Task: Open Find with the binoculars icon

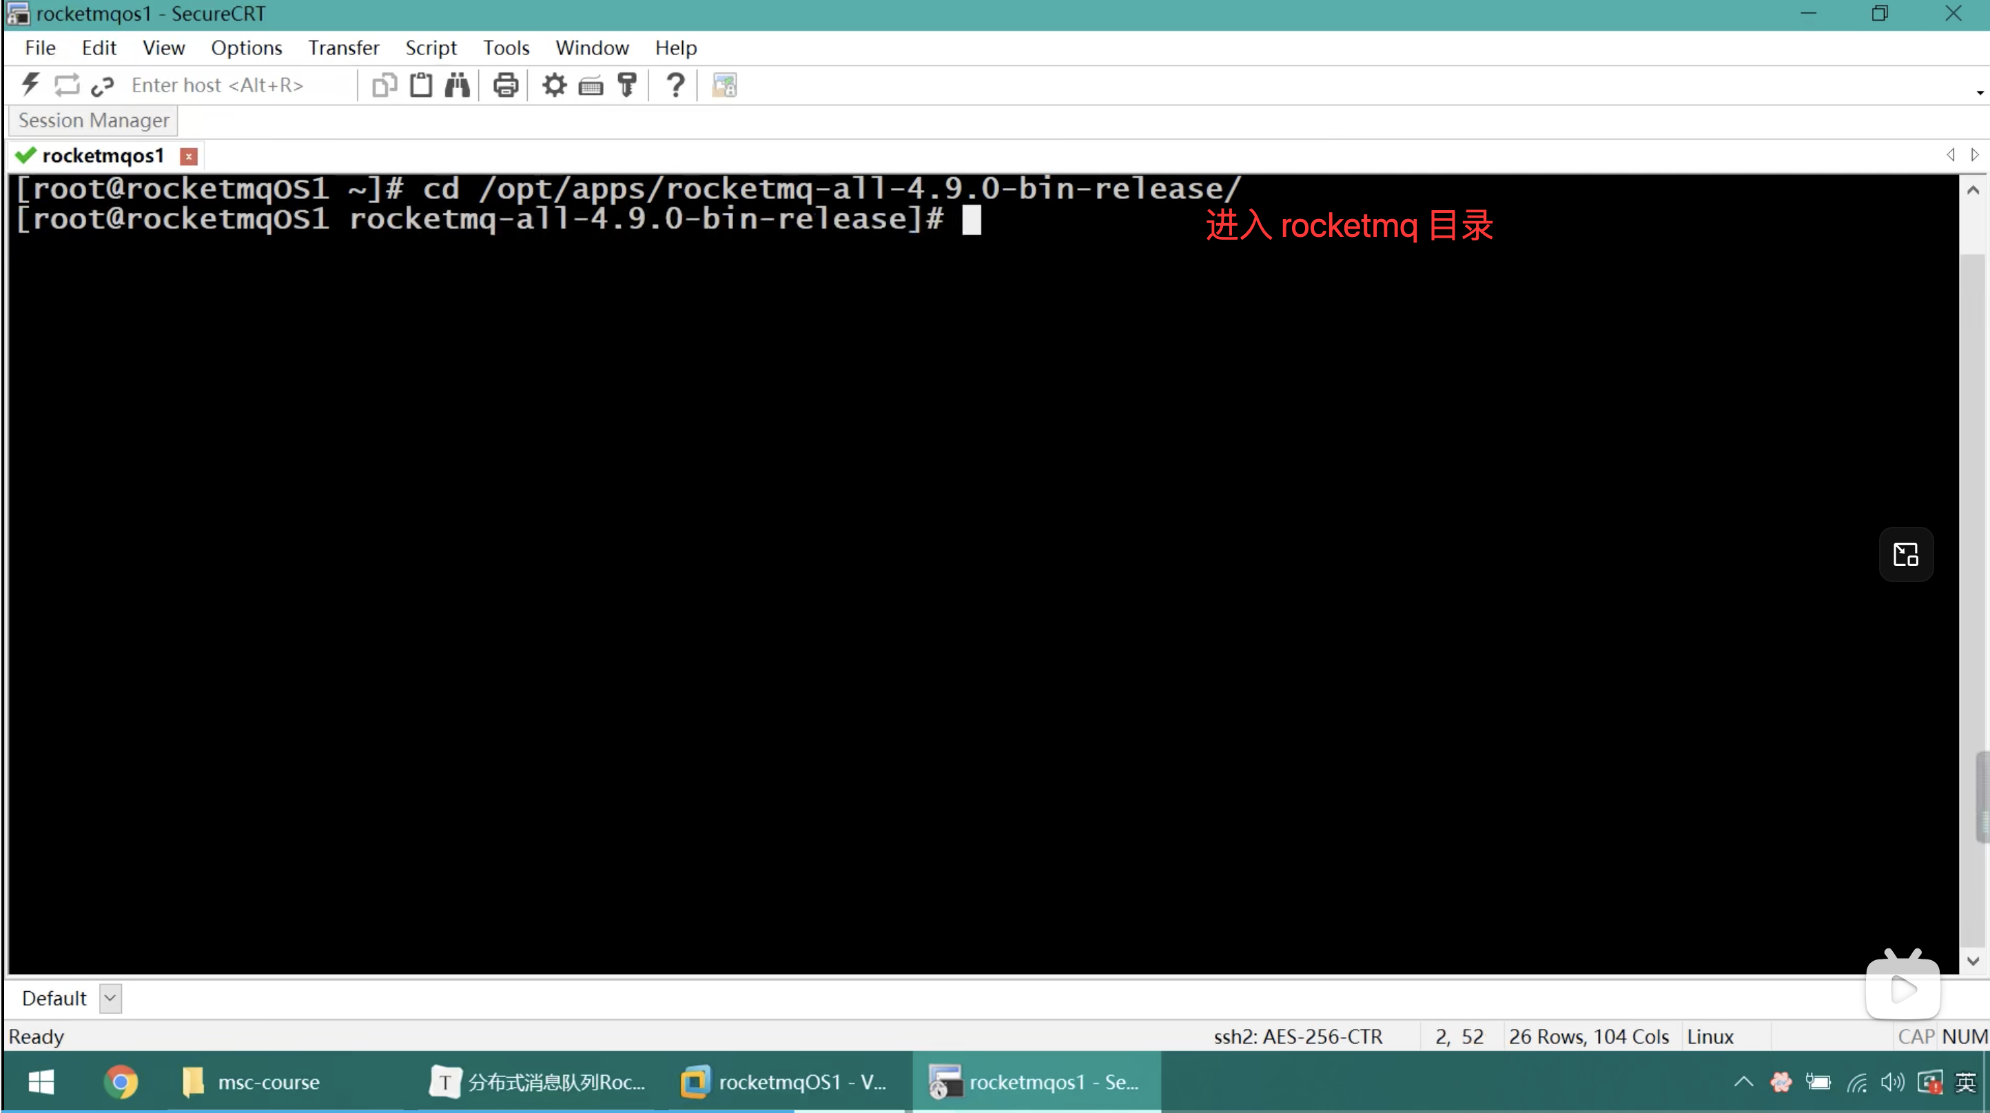Action: tap(458, 84)
